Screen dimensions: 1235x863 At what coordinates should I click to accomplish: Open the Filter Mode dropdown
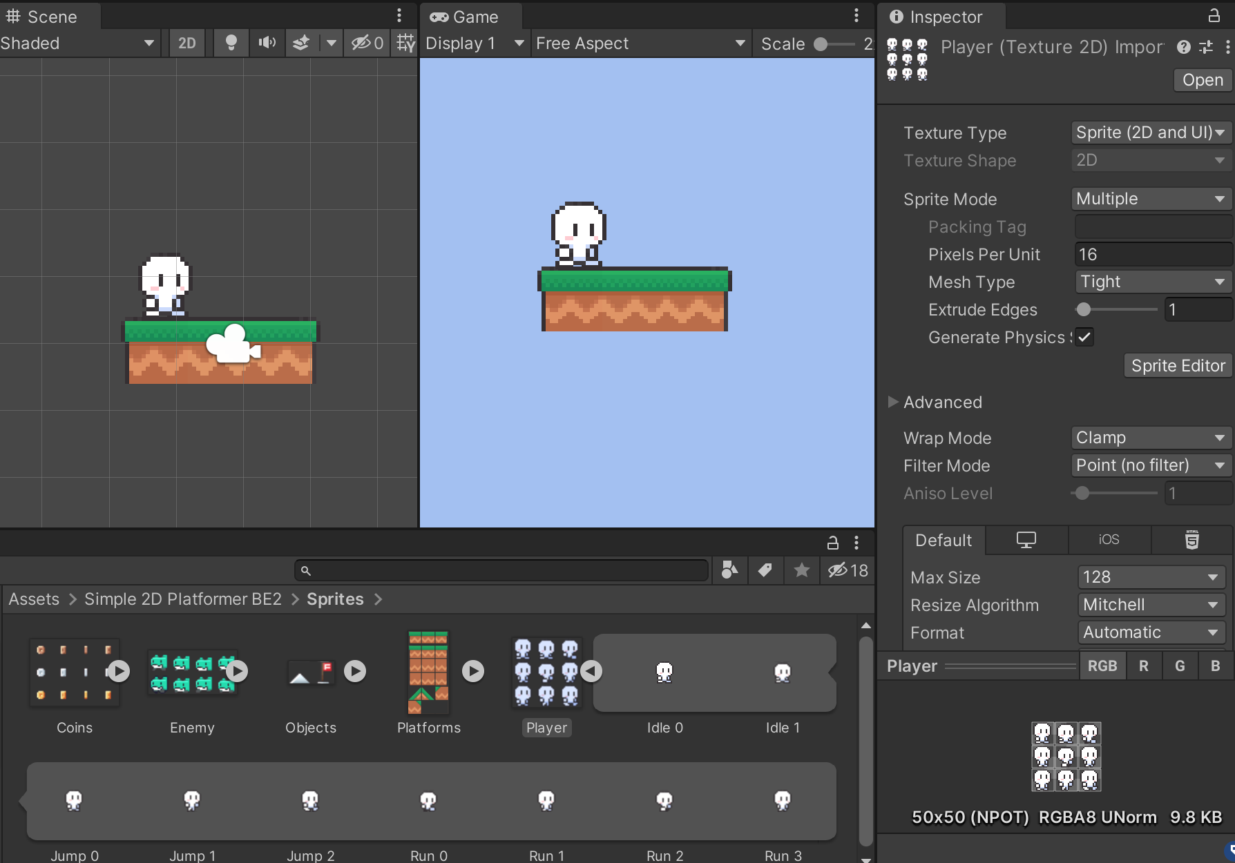(1150, 465)
